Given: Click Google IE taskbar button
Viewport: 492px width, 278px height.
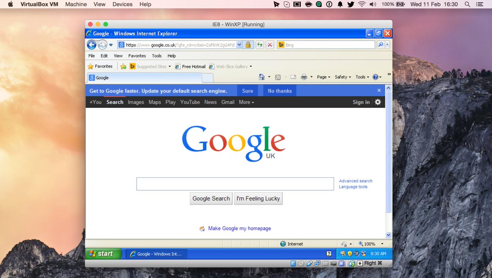Looking at the screenshot, I should pyautogui.click(x=156, y=254).
